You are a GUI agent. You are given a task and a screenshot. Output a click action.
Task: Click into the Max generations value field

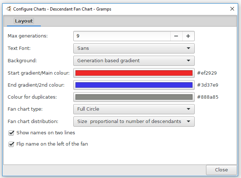click(122, 36)
